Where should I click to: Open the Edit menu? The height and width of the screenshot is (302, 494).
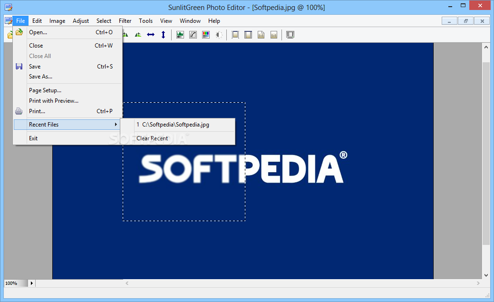click(x=37, y=21)
